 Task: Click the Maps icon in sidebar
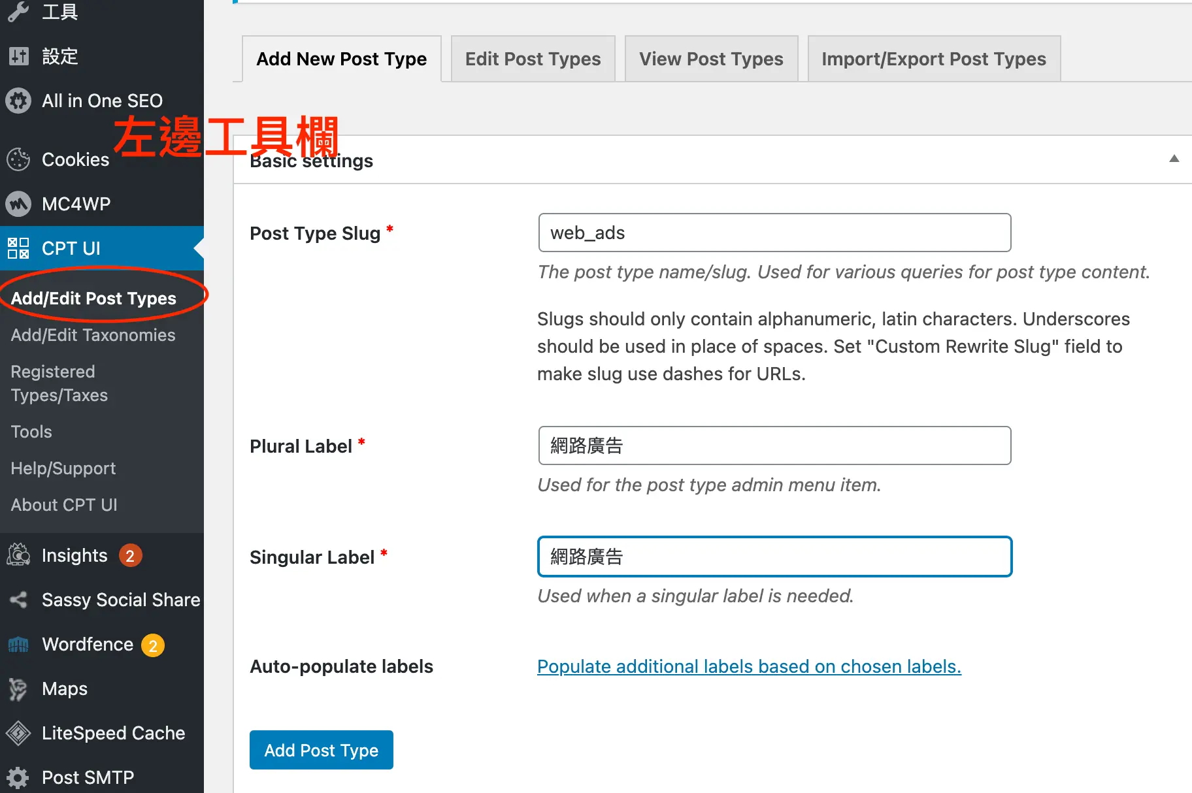tap(18, 688)
